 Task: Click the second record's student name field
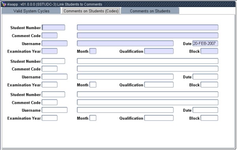[148, 61]
